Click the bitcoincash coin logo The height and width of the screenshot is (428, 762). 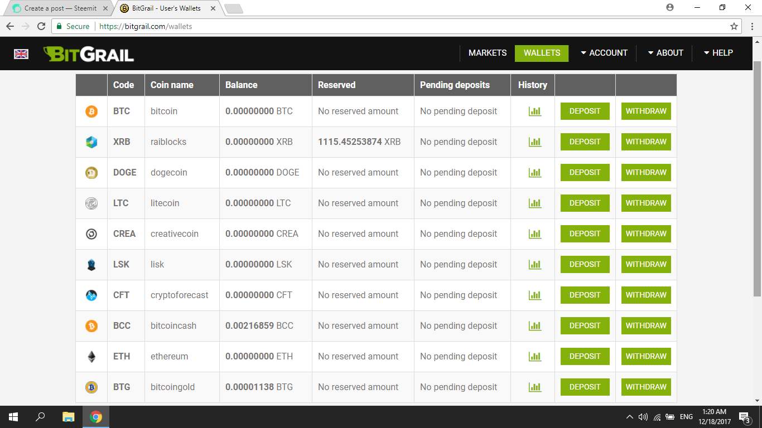click(x=91, y=326)
